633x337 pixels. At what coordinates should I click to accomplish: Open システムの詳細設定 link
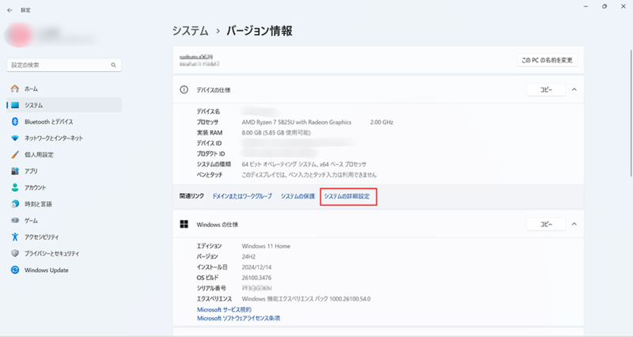click(x=347, y=196)
